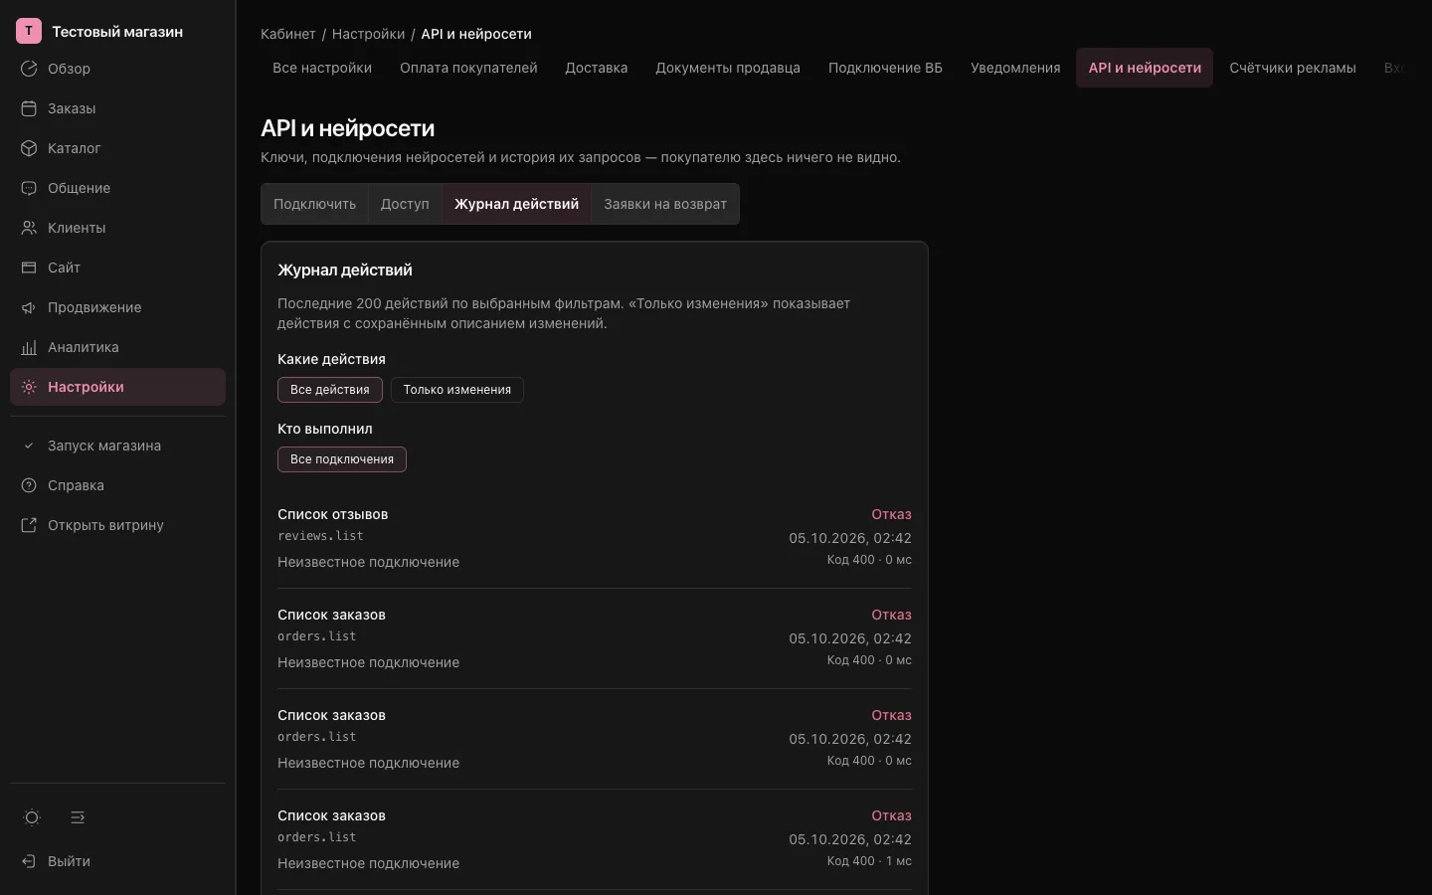Open the Запуск магазина checkmark icon

[29, 446]
